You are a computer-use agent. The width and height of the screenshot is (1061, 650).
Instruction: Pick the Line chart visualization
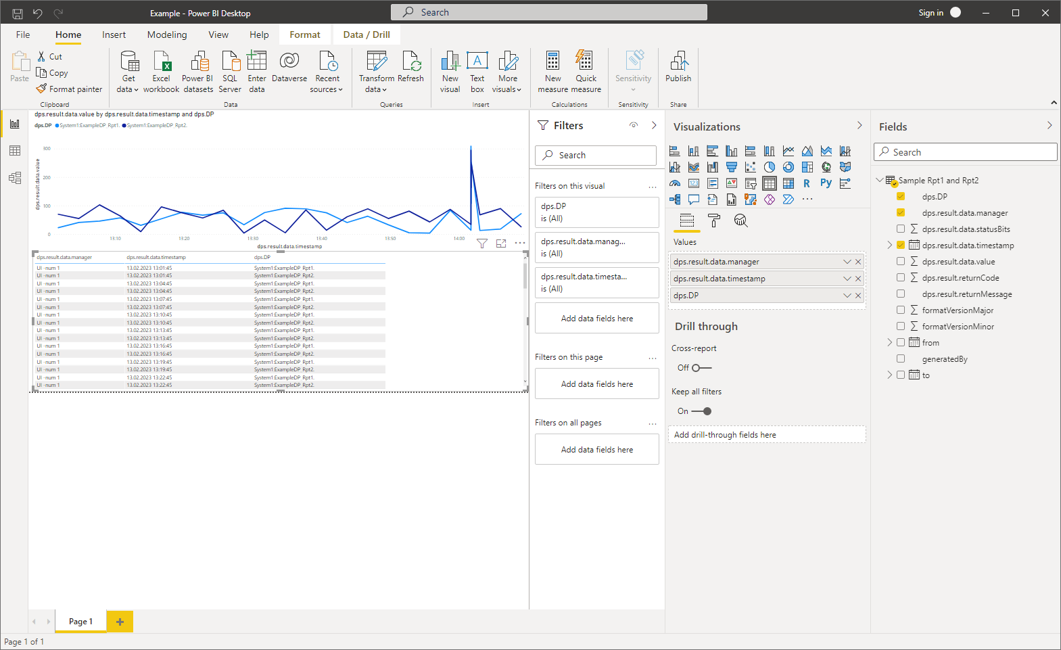(x=788, y=151)
